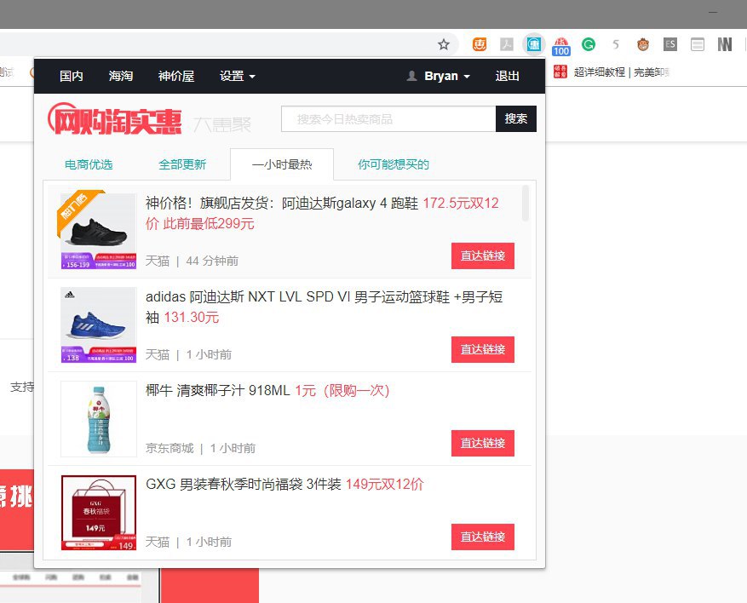Open the Tampermonkey monkey extension icon
The image size is (747, 603).
[x=643, y=44]
